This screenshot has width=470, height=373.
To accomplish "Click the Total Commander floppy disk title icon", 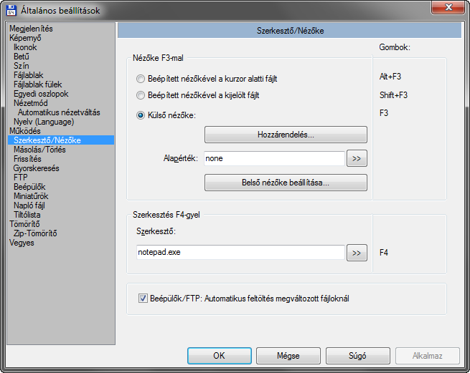I will [x=11, y=11].
